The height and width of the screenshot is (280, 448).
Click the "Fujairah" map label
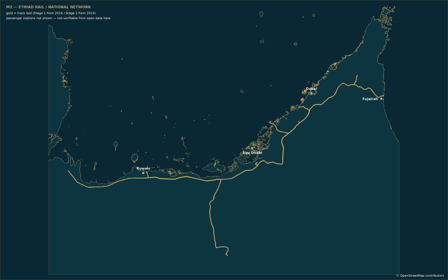370,99
